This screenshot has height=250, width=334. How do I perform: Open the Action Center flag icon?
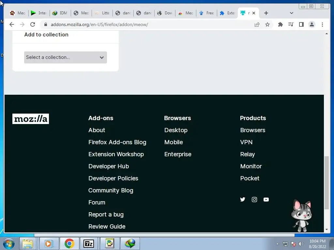[293, 244]
